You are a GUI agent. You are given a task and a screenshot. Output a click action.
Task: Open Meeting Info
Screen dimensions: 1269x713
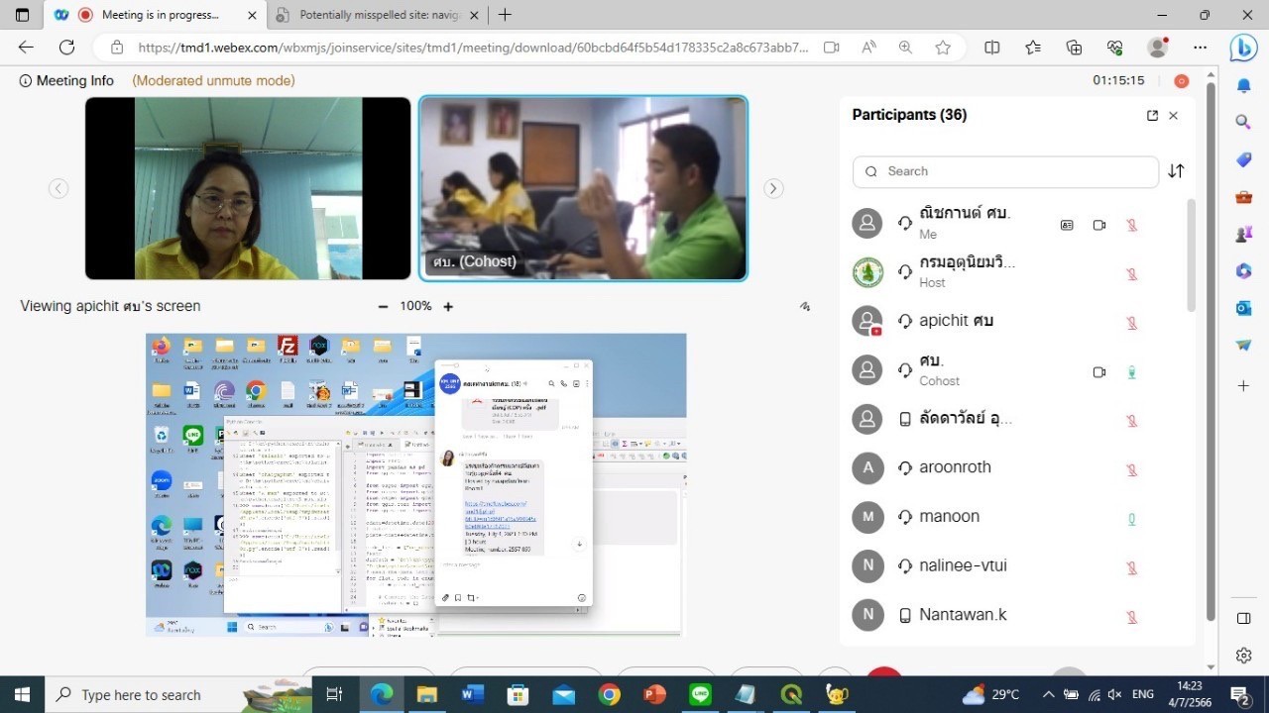[x=66, y=81]
